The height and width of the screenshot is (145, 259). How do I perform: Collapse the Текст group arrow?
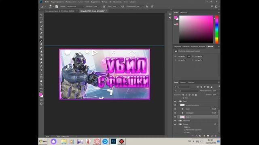point(178,101)
